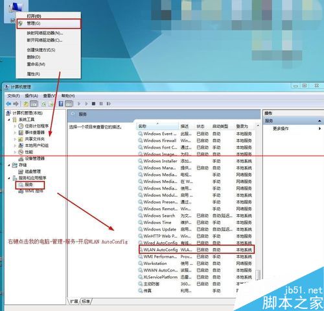Select 计算机管理(本地) root node
Screen dimensions: 324x311
(27, 113)
